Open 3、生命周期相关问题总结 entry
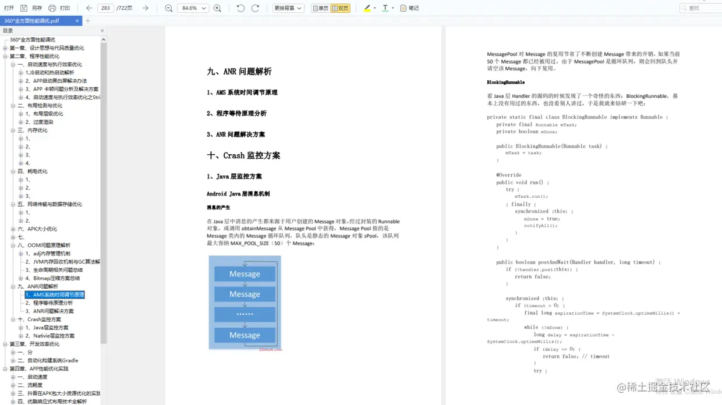 click(54, 270)
